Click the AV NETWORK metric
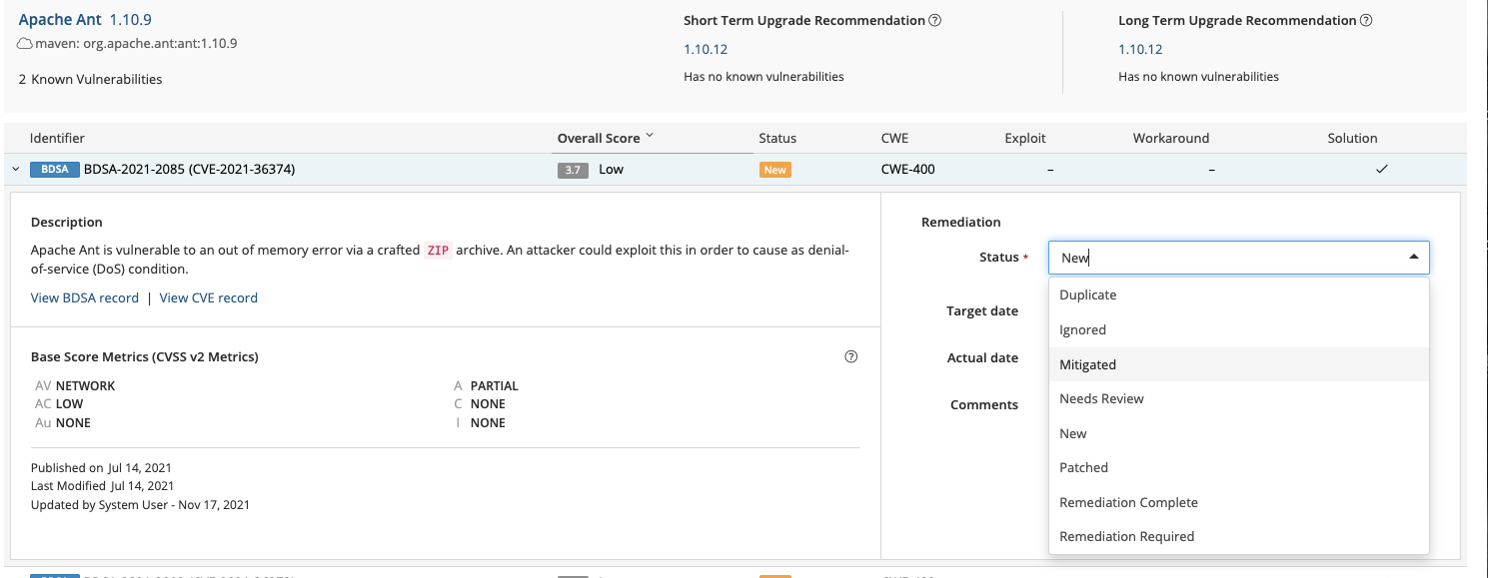This screenshot has width=1488, height=578. [x=75, y=385]
